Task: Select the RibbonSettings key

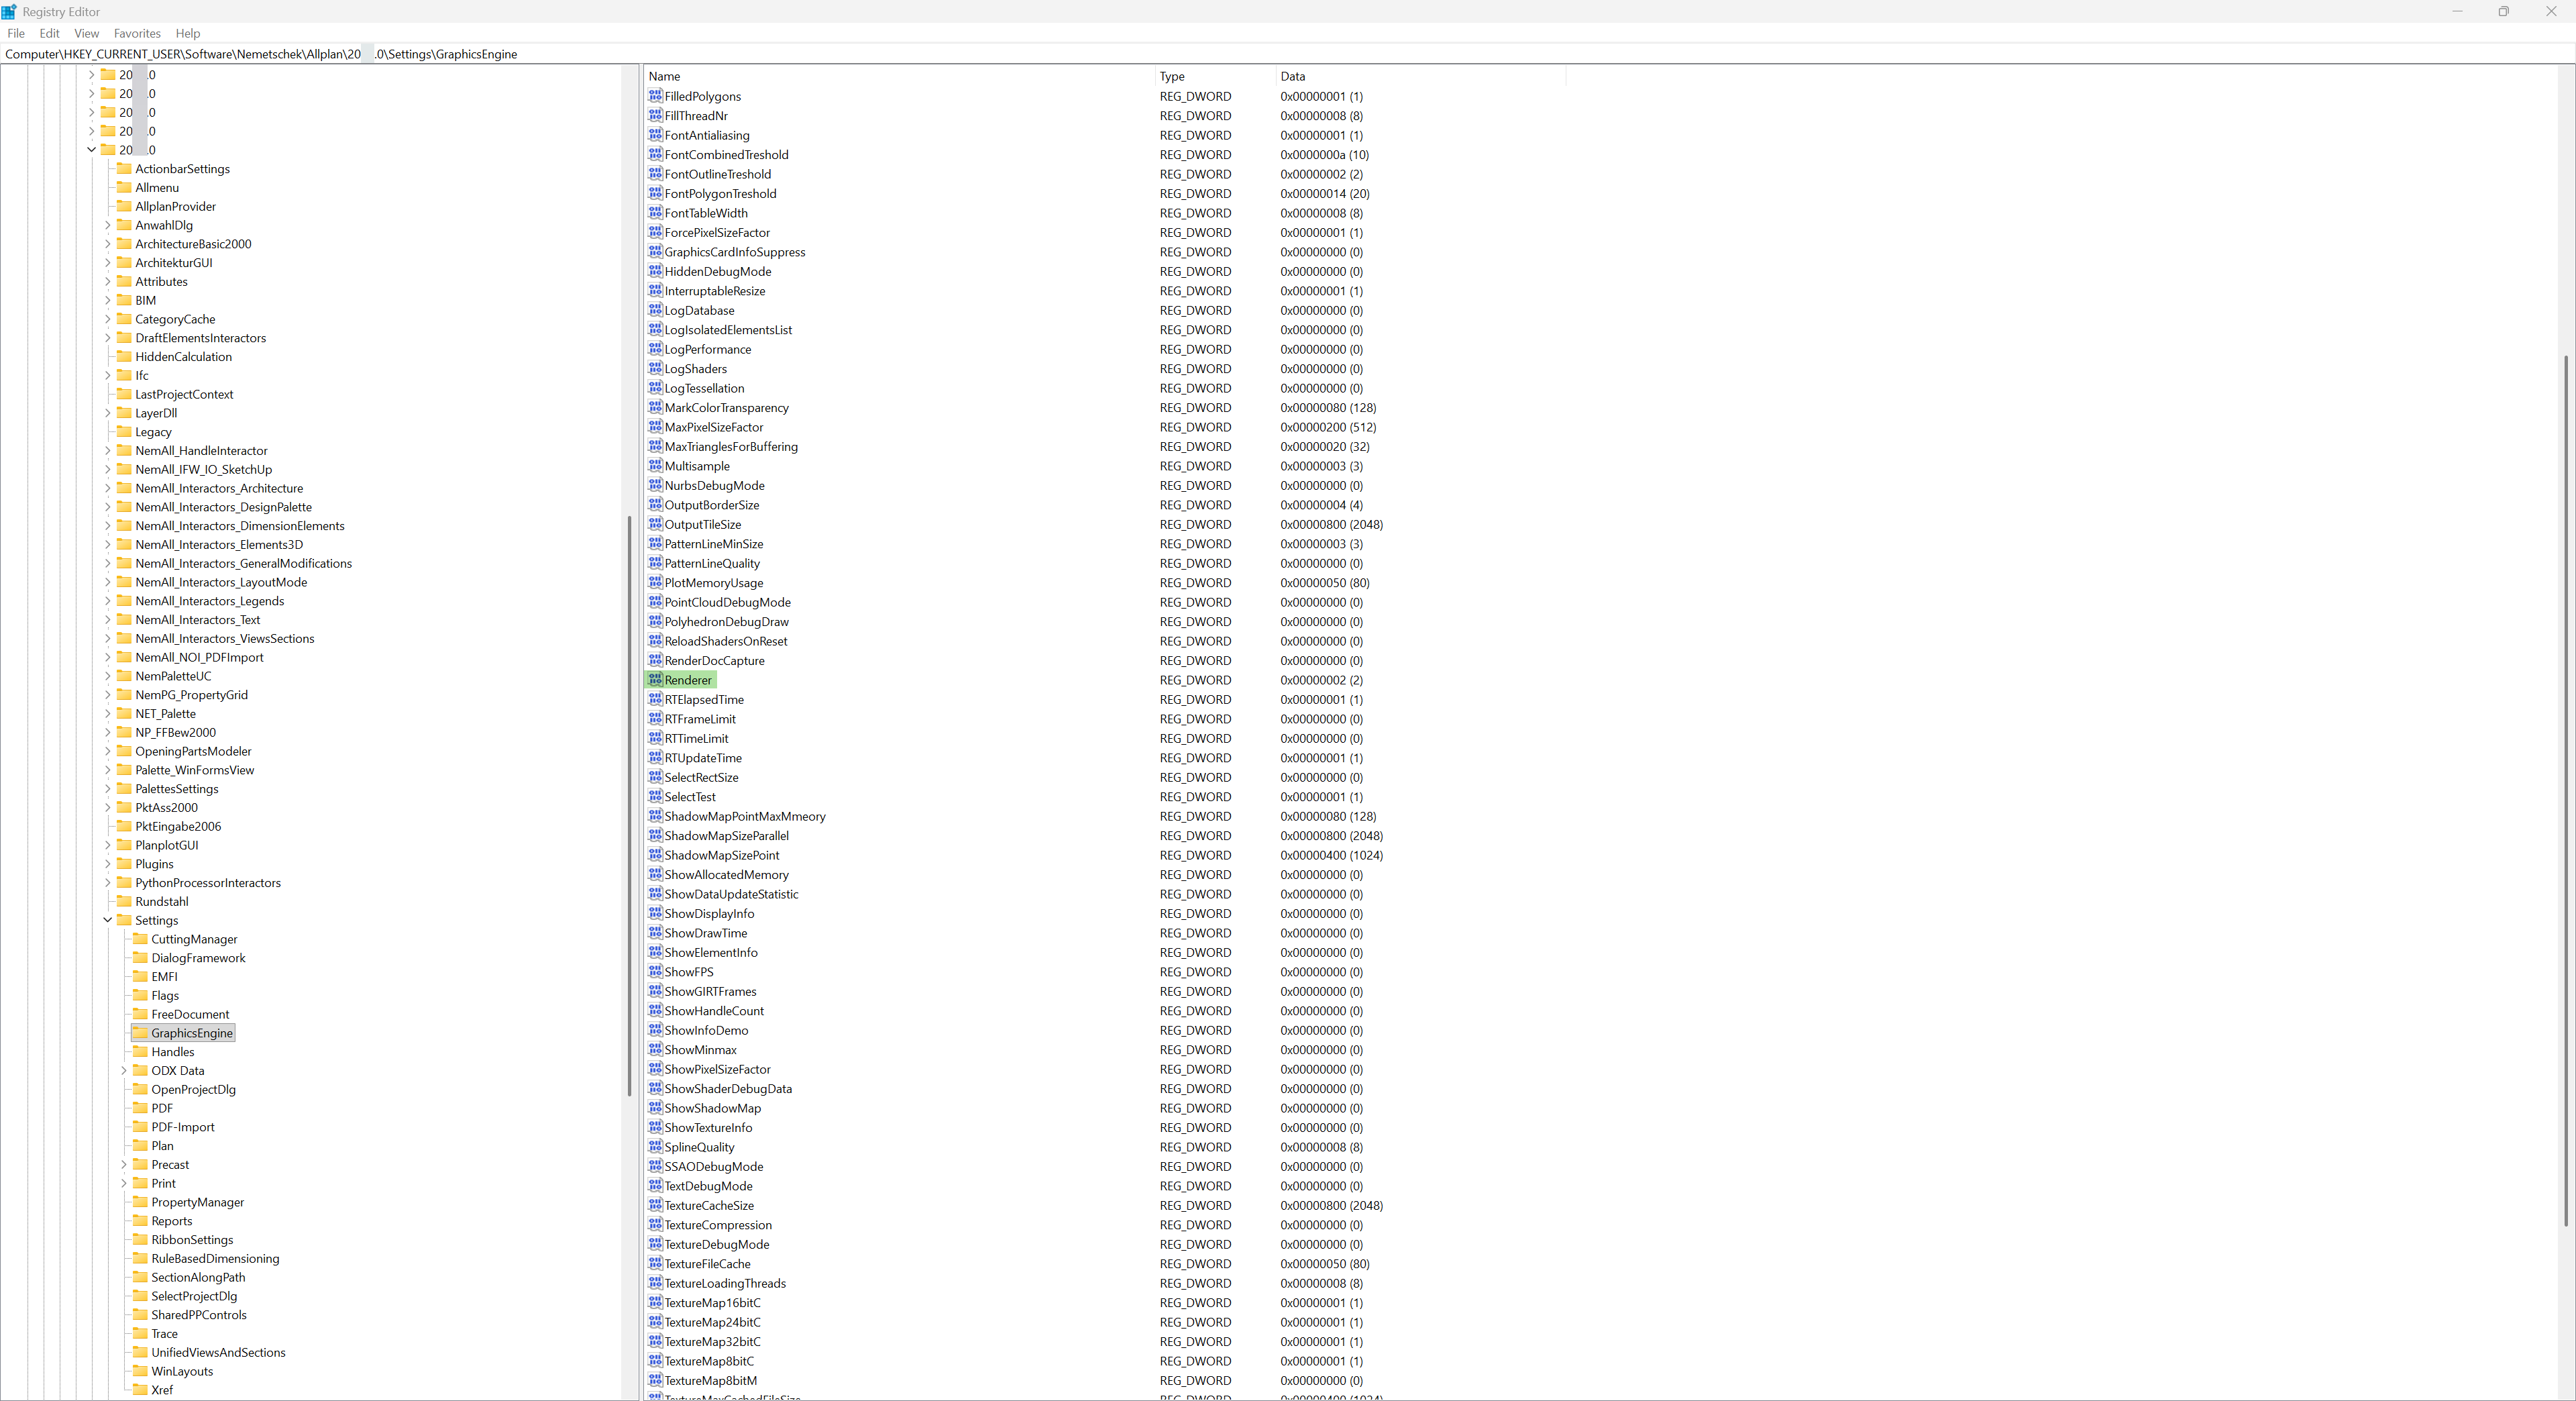Action: pyautogui.click(x=192, y=1240)
